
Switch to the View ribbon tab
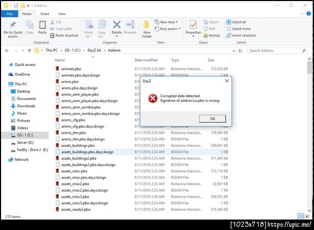[62, 14]
